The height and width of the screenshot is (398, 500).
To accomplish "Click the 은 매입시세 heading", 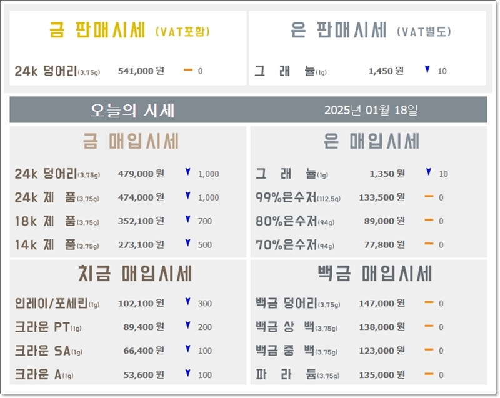I will pos(371,141).
